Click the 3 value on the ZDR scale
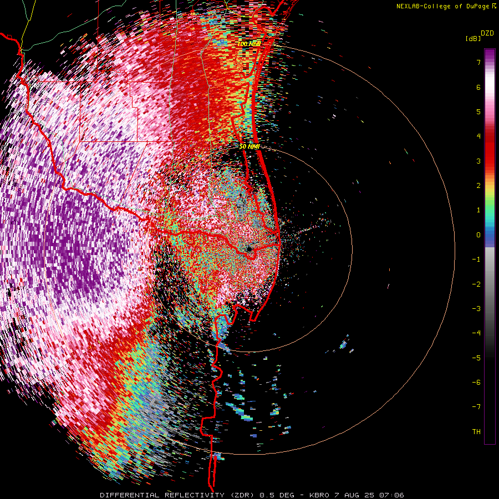 (x=478, y=161)
